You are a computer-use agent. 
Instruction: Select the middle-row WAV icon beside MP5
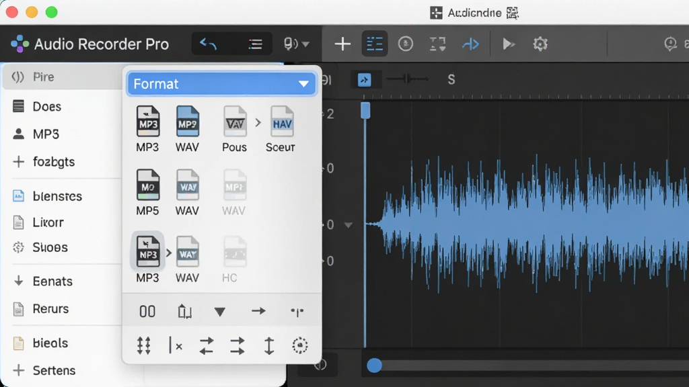[188, 185]
